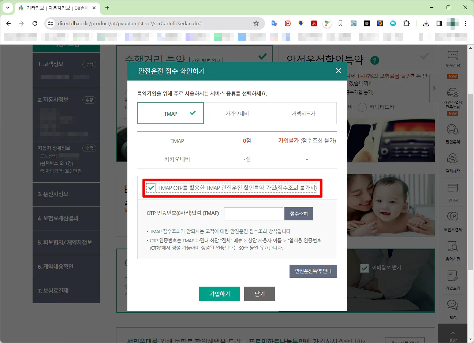474x343 pixels.
Task: Toggle TMAP OTP 할인특약 가입 checkbox
Action: (151, 188)
